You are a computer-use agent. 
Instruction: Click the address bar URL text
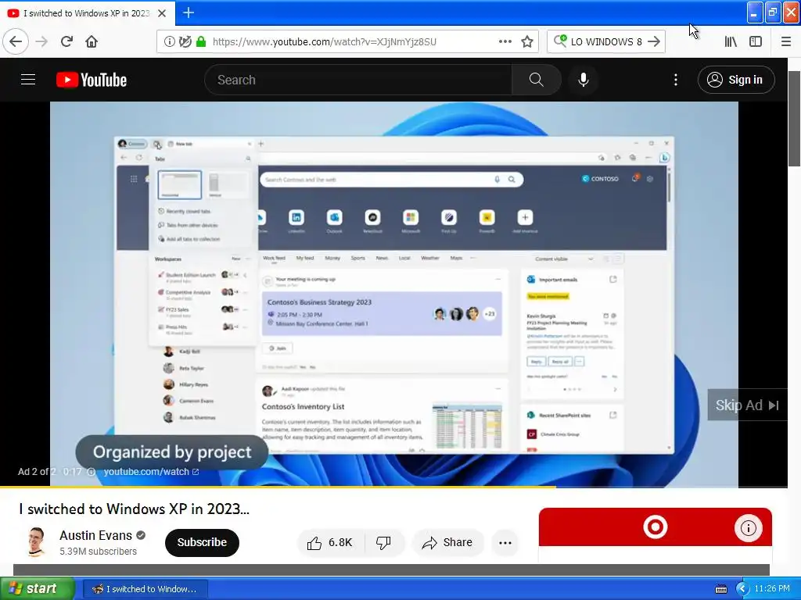(x=325, y=42)
